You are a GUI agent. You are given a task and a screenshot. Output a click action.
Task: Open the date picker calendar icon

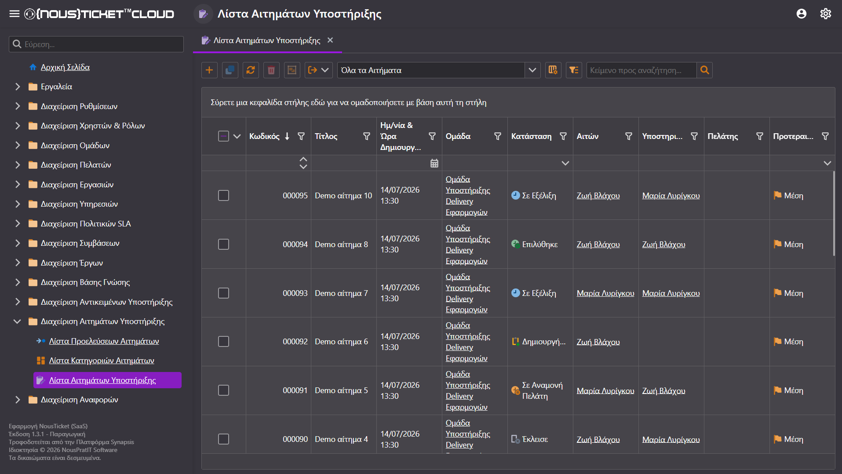pos(434,163)
